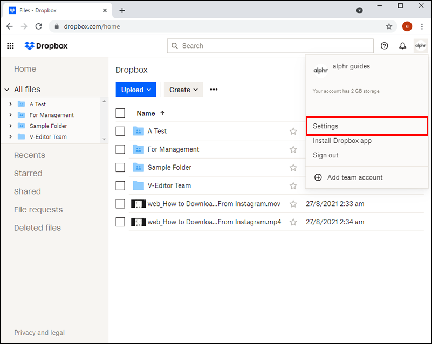Screen dimensions: 432x344
Task: Star the A Test folder
Action: (x=293, y=131)
